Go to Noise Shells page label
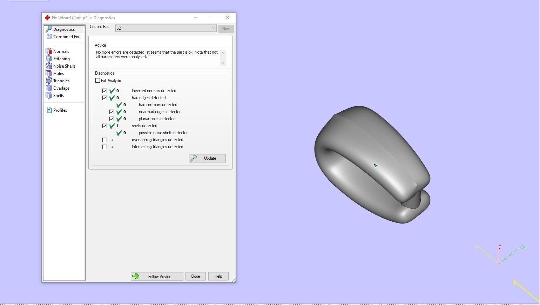 64,66
